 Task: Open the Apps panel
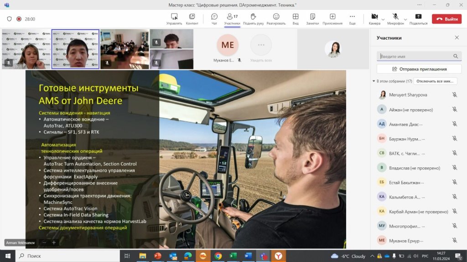coord(332,18)
